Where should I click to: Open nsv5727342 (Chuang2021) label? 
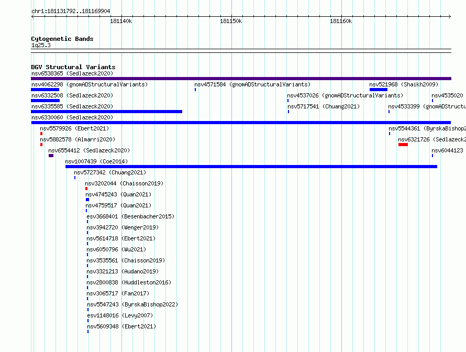point(110,172)
